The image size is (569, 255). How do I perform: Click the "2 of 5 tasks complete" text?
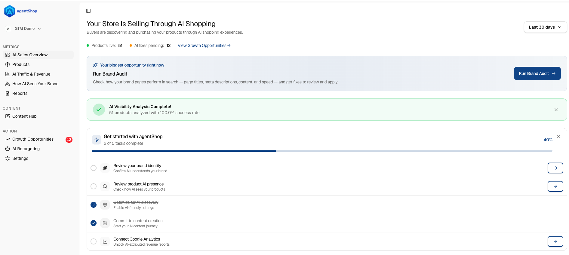point(123,143)
